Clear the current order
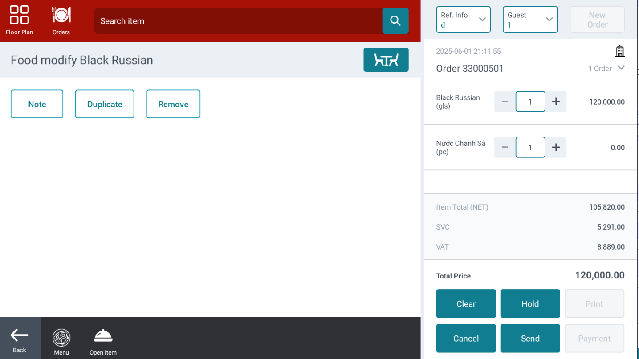 (466, 304)
